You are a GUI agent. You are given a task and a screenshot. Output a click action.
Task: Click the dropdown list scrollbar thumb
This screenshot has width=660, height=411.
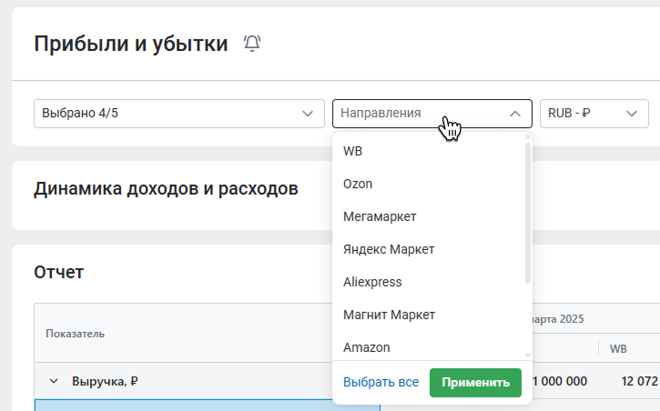[x=528, y=213]
